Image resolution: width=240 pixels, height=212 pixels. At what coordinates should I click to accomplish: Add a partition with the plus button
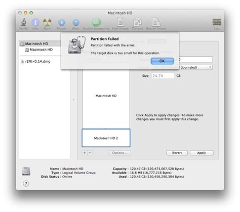[85, 153]
